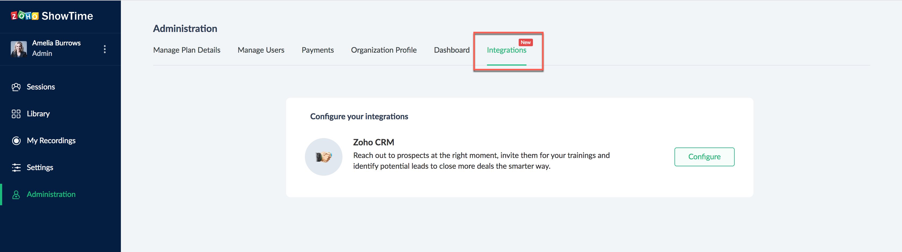Open the Dashboard tab

tap(452, 50)
